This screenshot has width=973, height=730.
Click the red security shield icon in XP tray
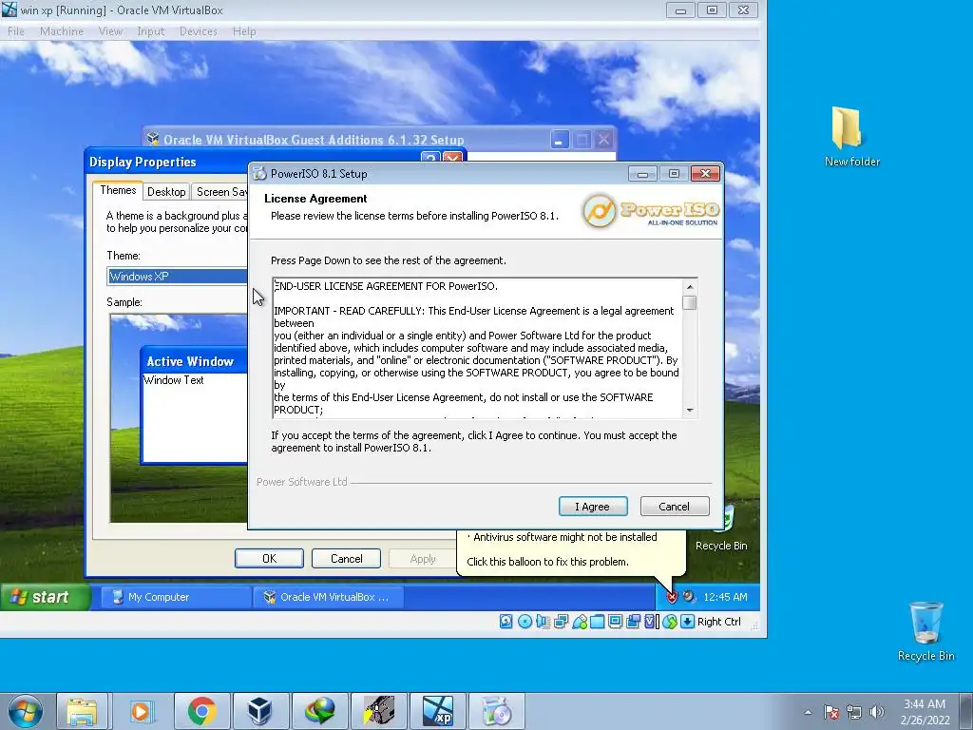(672, 597)
